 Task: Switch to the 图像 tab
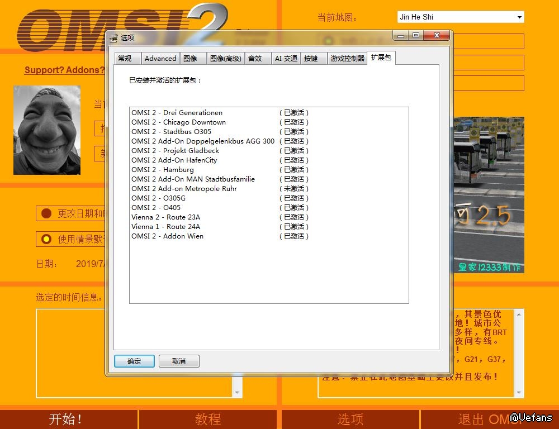click(193, 59)
